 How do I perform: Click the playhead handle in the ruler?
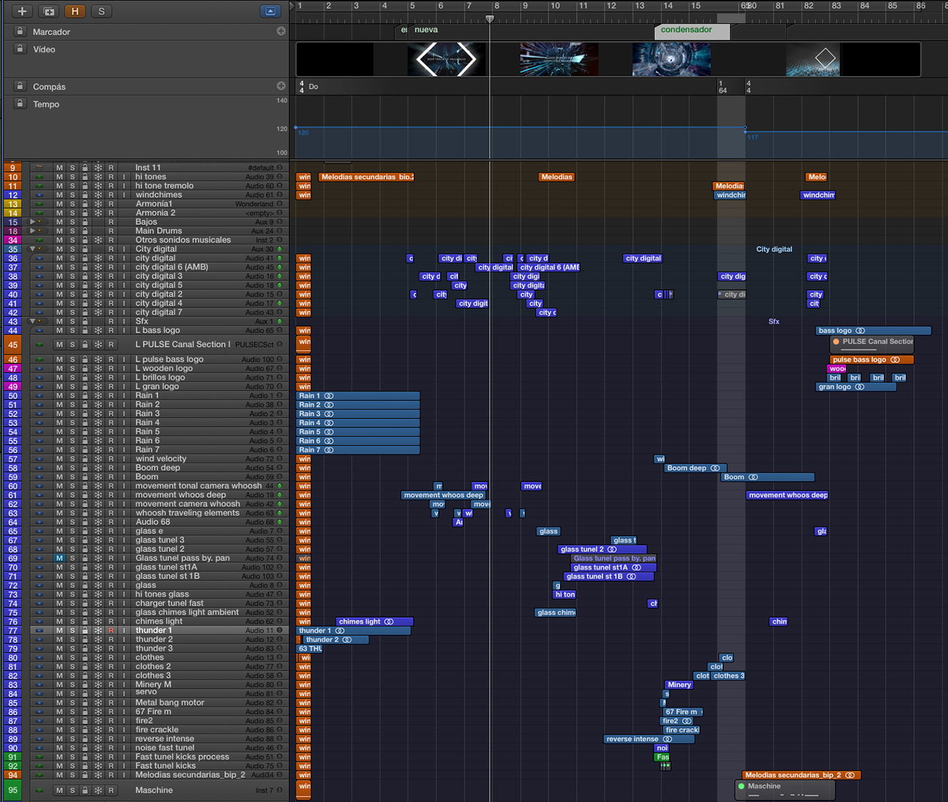[490, 19]
